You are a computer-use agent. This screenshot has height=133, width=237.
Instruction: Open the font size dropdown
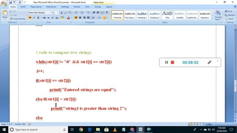click(x=58, y=13)
